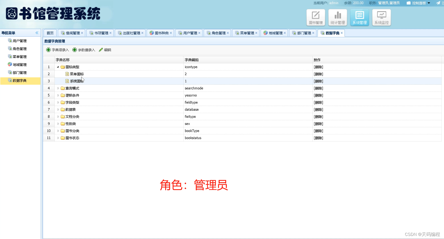Expand the 查询模式 tree node
The width and height of the screenshot is (444, 239).
[x=58, y=88]
